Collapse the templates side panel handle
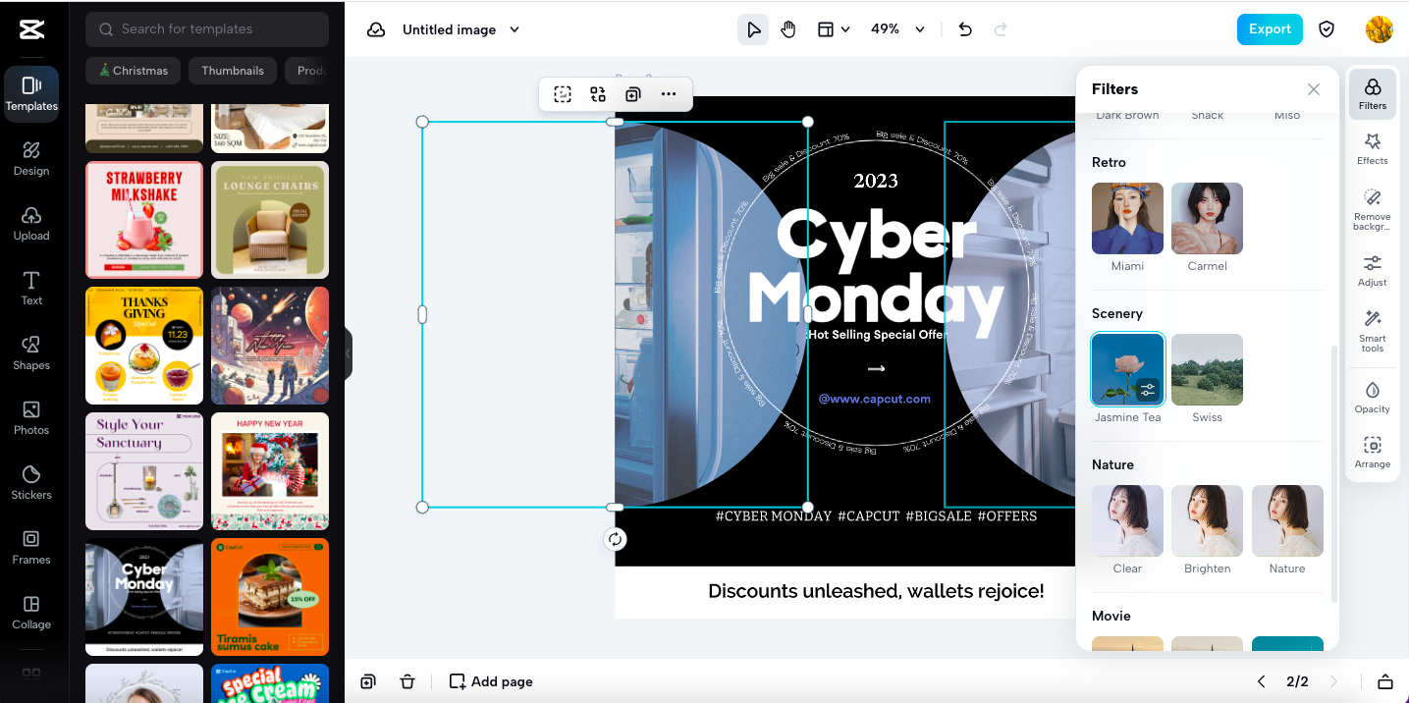The height and width of the screenshot is (703, 1409). [x=348, y=353]
